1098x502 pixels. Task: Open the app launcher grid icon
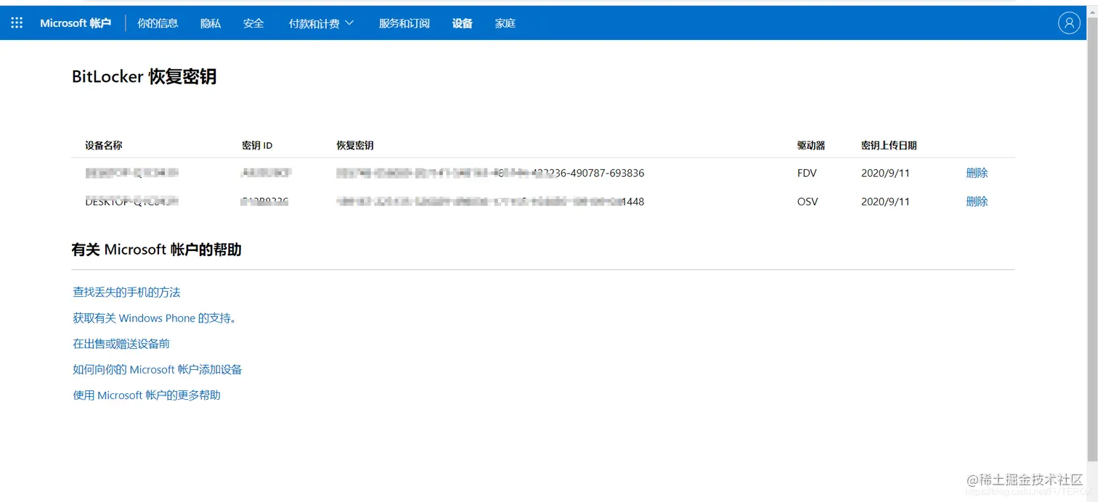[17, 23]
